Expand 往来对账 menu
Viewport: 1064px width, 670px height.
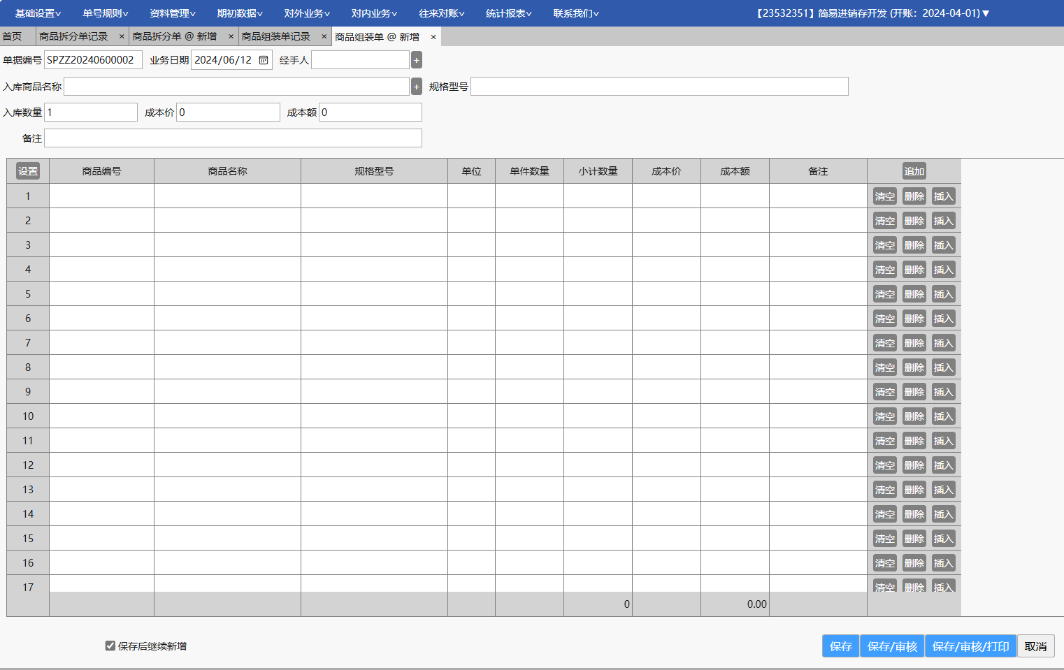(x=441, y=13)
